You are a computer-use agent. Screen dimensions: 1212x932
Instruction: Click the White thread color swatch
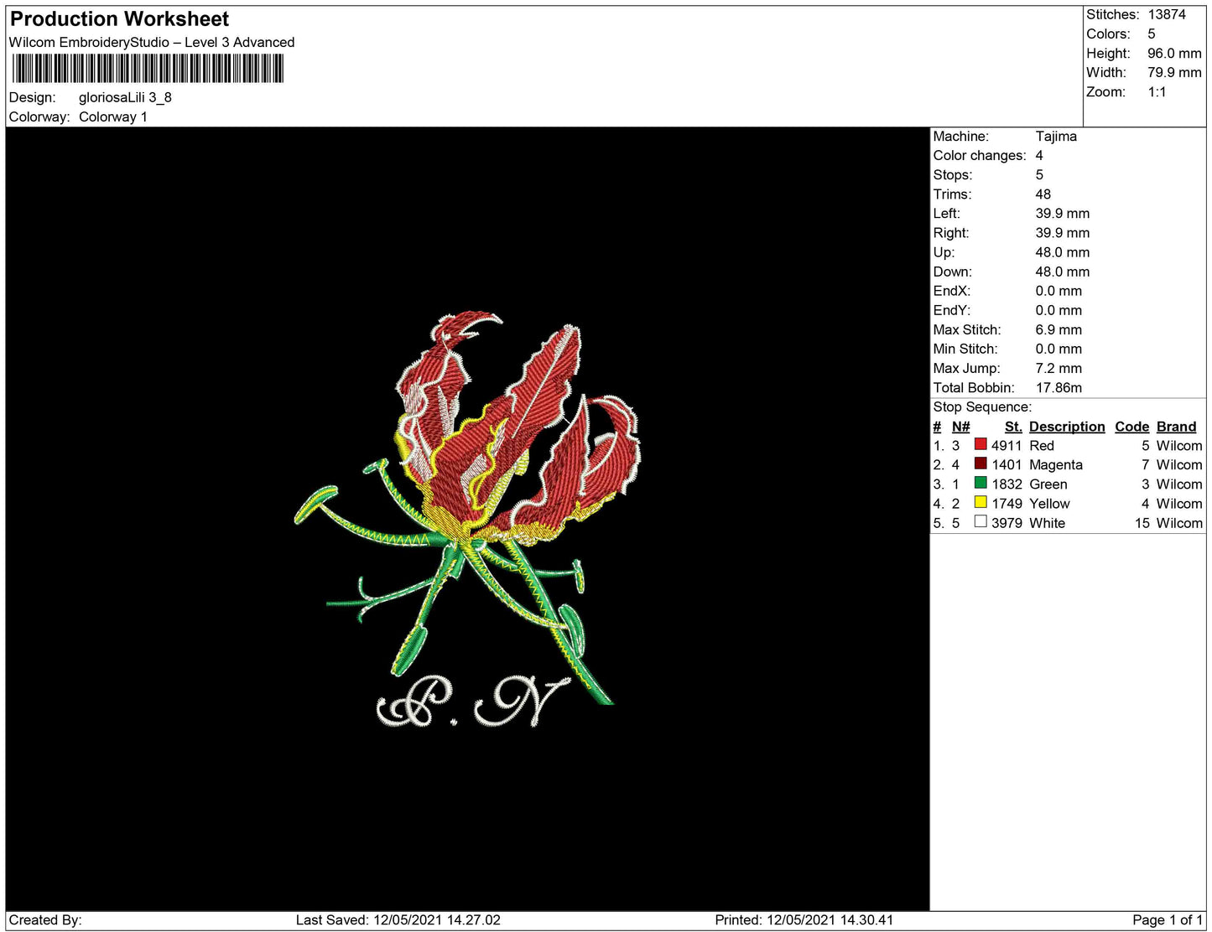[980, 521]
